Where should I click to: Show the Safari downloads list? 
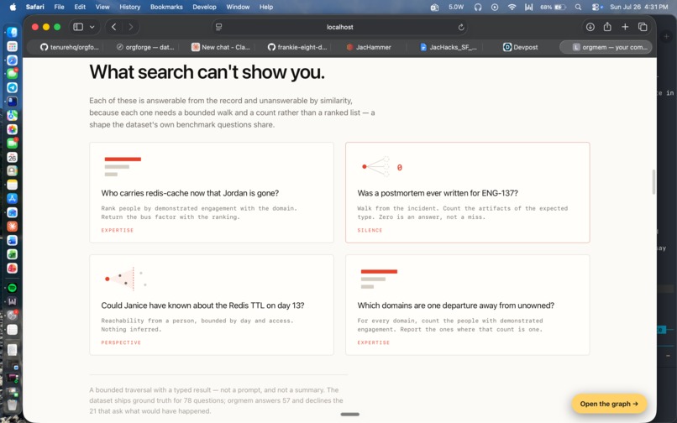(x=590, y=27)
